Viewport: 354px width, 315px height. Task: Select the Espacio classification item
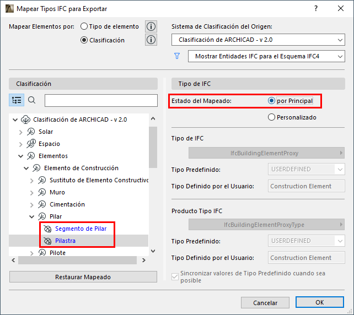tap(49, 144)
